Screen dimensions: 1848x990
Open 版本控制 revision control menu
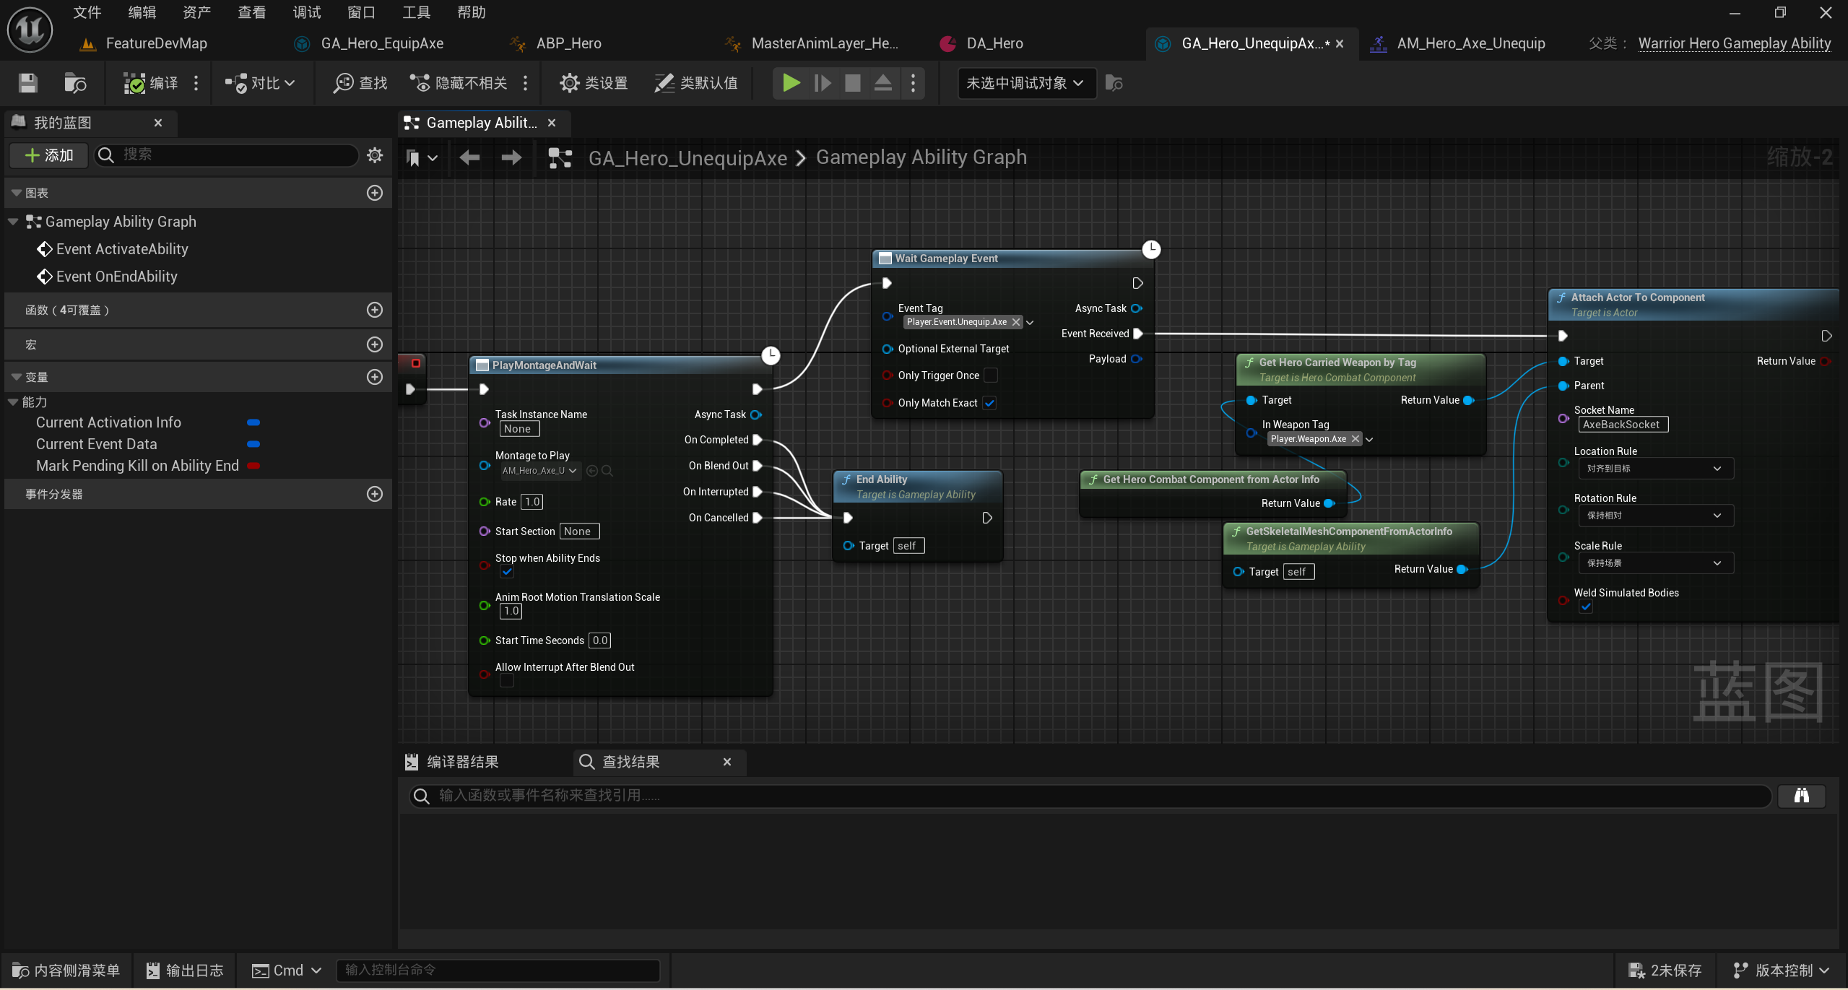1782,971
